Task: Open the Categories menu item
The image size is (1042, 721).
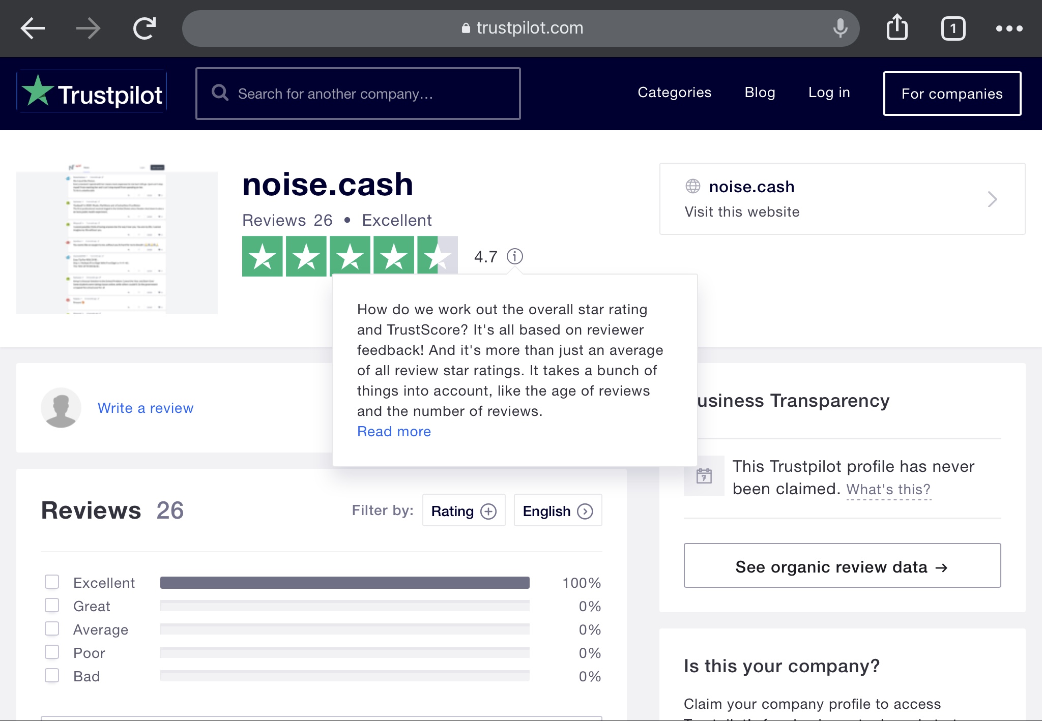Action: point(674,93)
